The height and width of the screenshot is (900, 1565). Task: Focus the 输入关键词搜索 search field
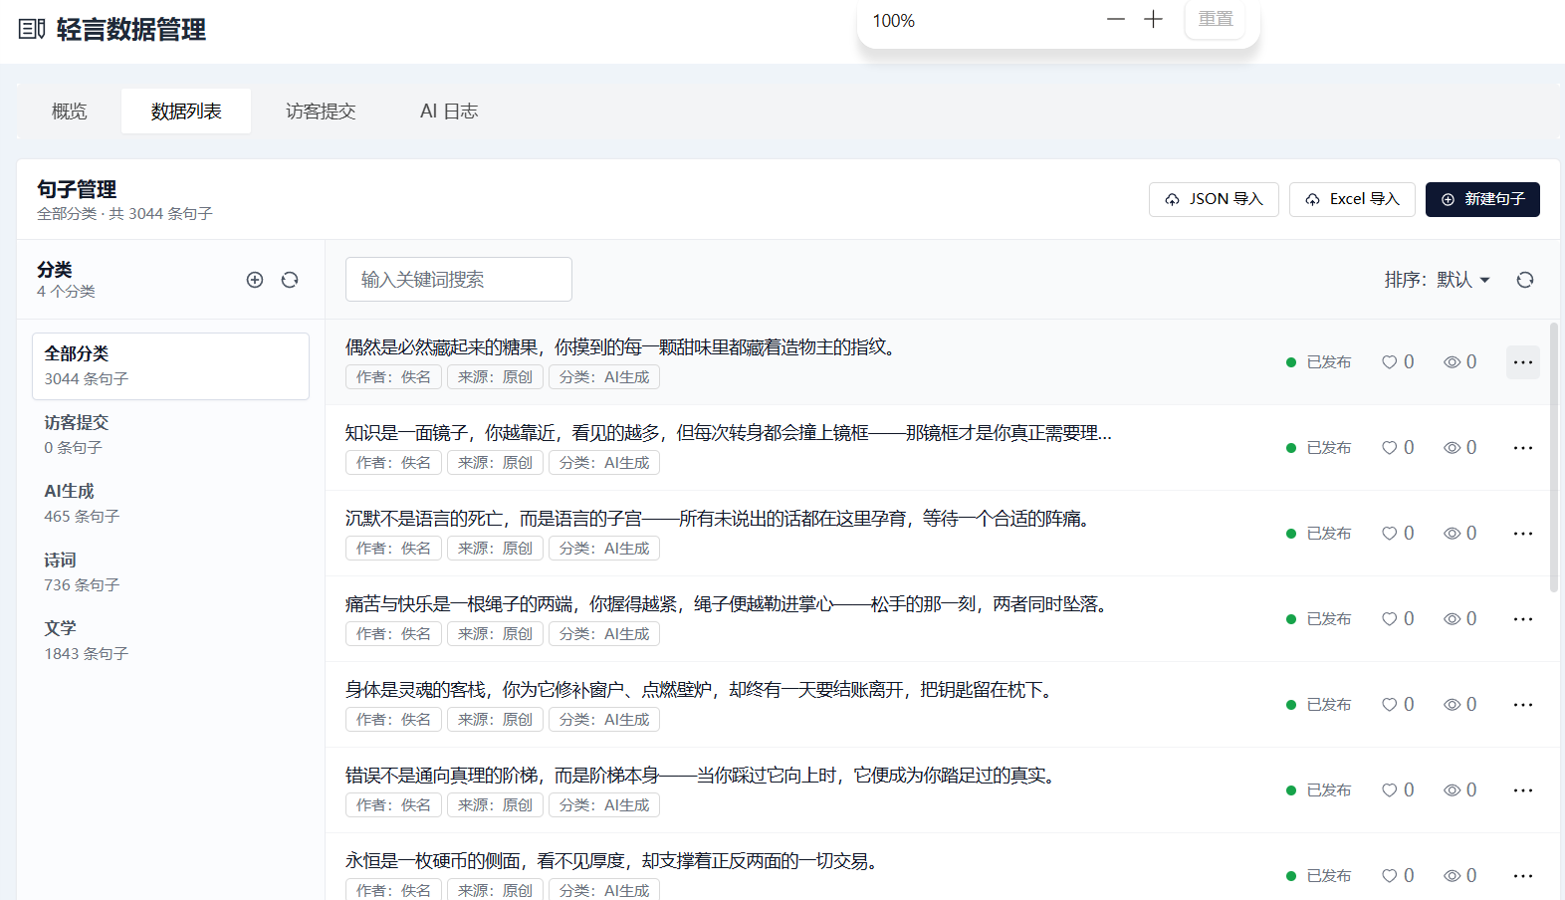tap(459, 280)
